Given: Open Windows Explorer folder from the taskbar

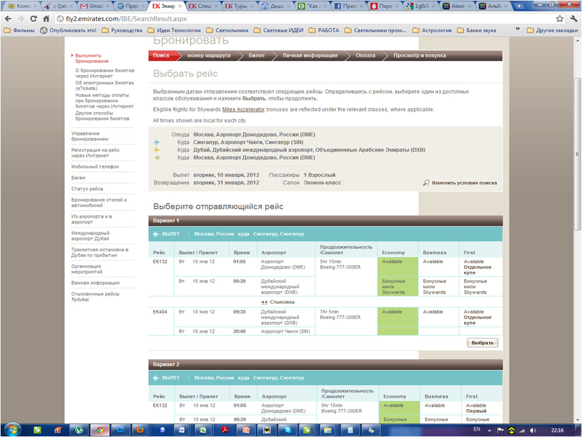Looking at the screenshot, I should point(328,430).
